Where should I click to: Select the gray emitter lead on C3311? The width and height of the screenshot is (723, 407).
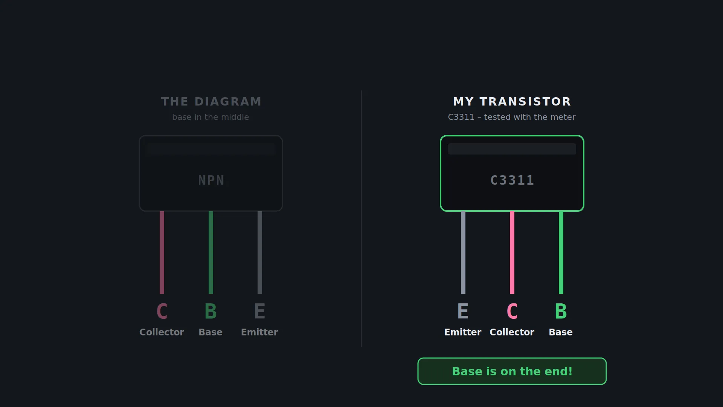click(463, 252)
